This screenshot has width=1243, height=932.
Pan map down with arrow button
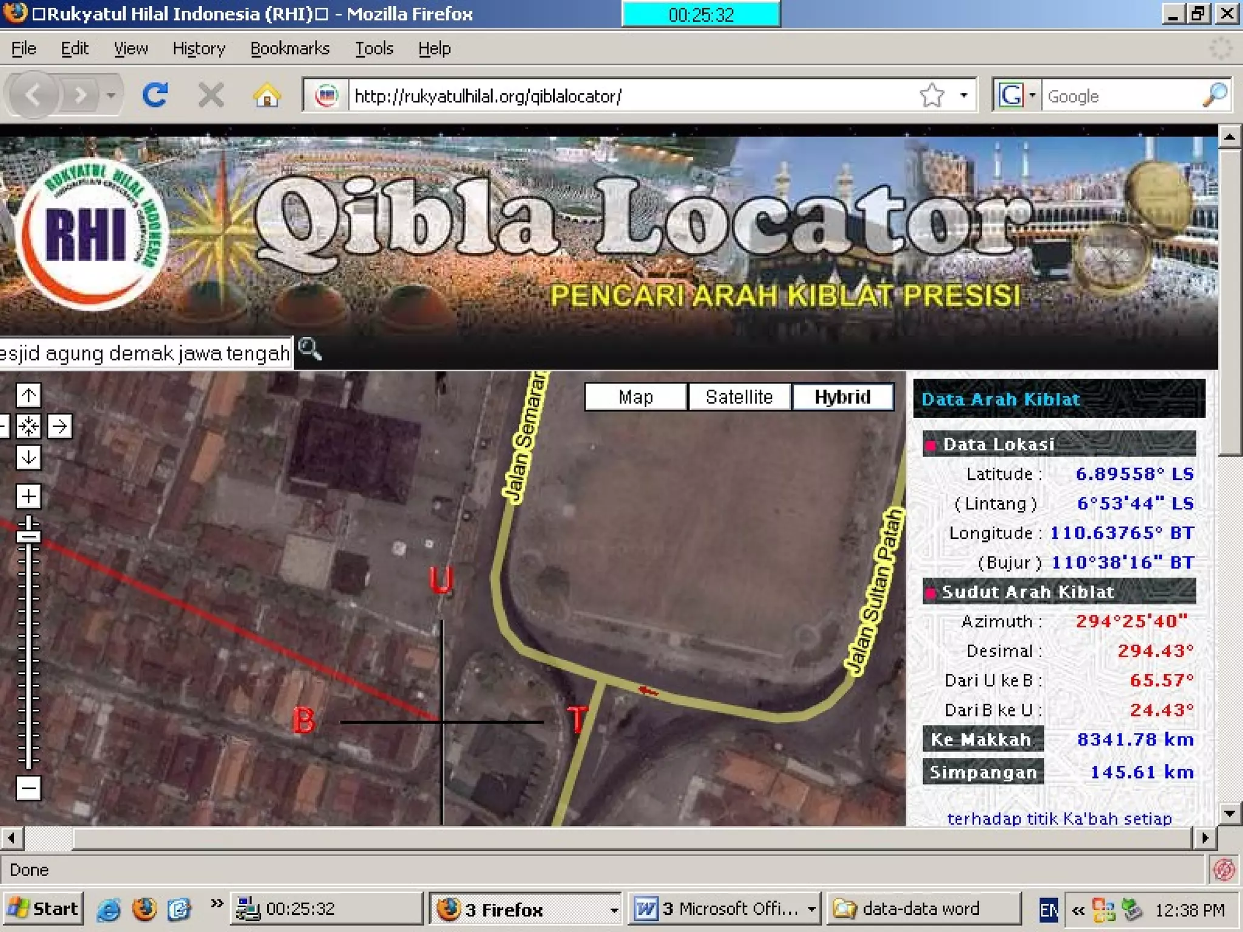tap(29, 457)
